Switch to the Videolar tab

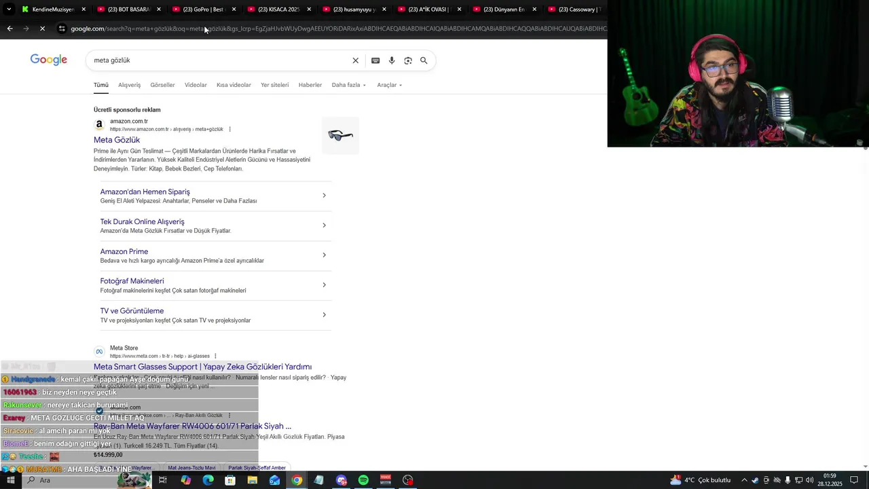(x=196, y=85)
